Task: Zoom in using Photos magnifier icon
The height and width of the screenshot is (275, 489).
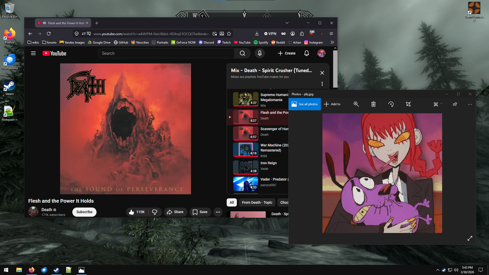Action: coord(356,104)
